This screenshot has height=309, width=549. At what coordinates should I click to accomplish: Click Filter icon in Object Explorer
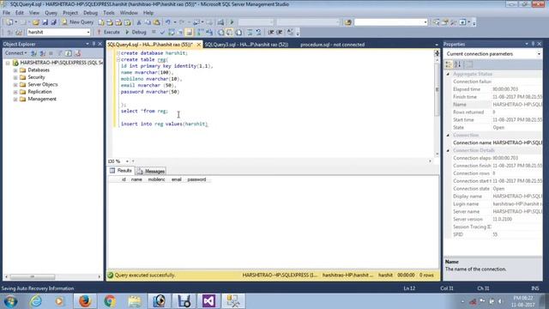60,53
